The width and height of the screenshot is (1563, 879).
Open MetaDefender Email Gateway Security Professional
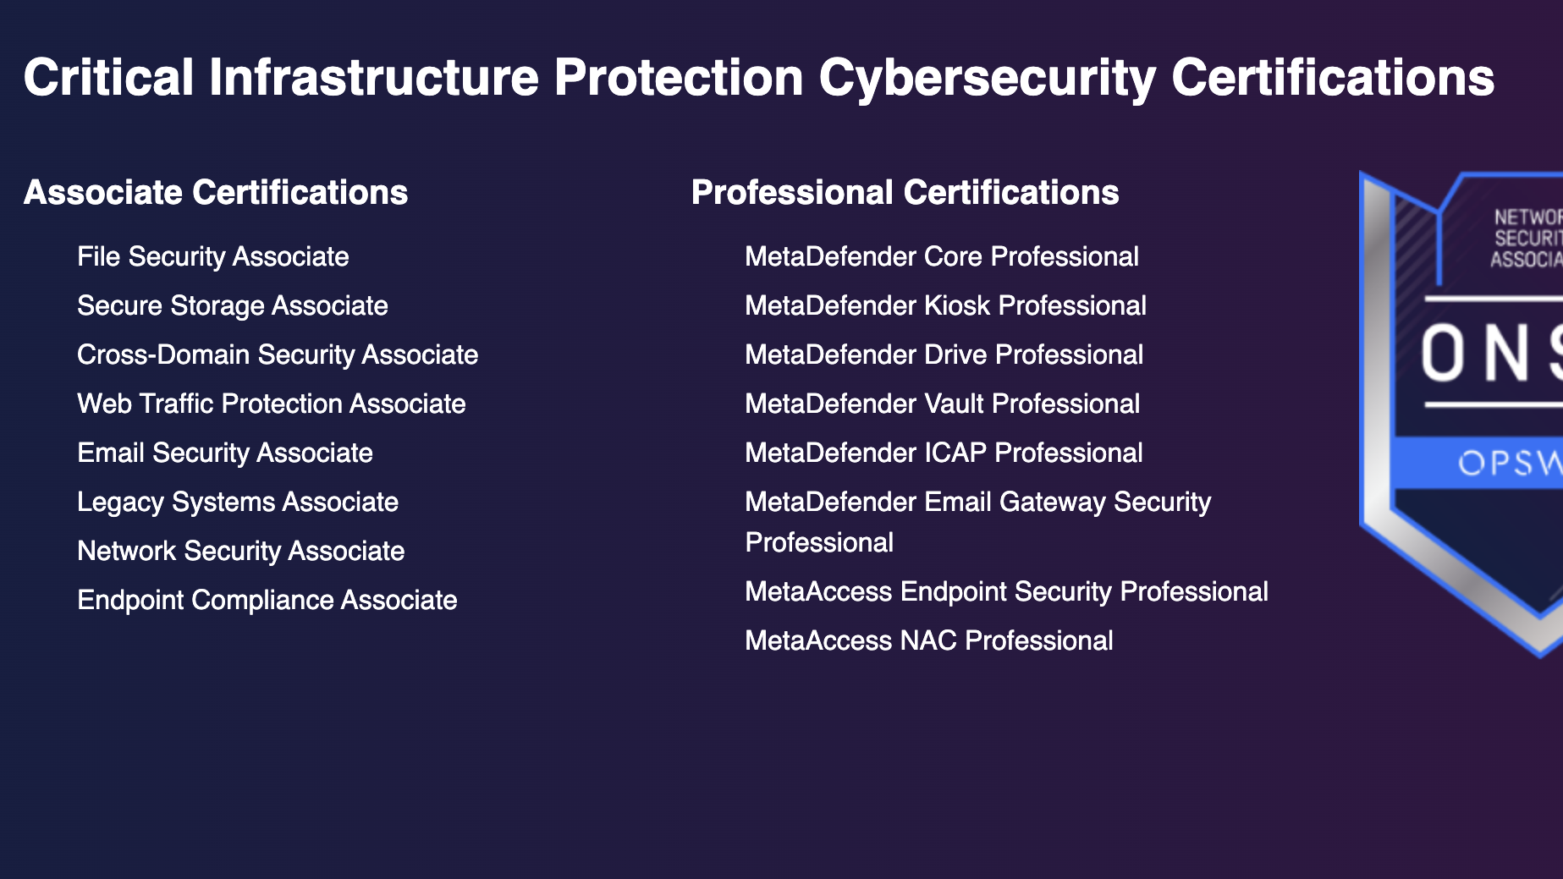click(977, 503)
